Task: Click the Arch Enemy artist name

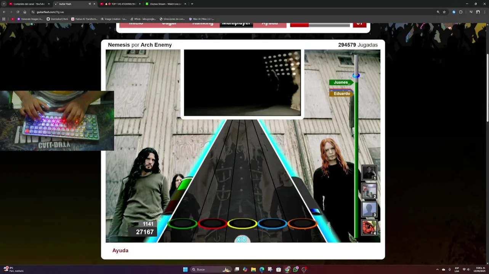Action: (156, 45)
